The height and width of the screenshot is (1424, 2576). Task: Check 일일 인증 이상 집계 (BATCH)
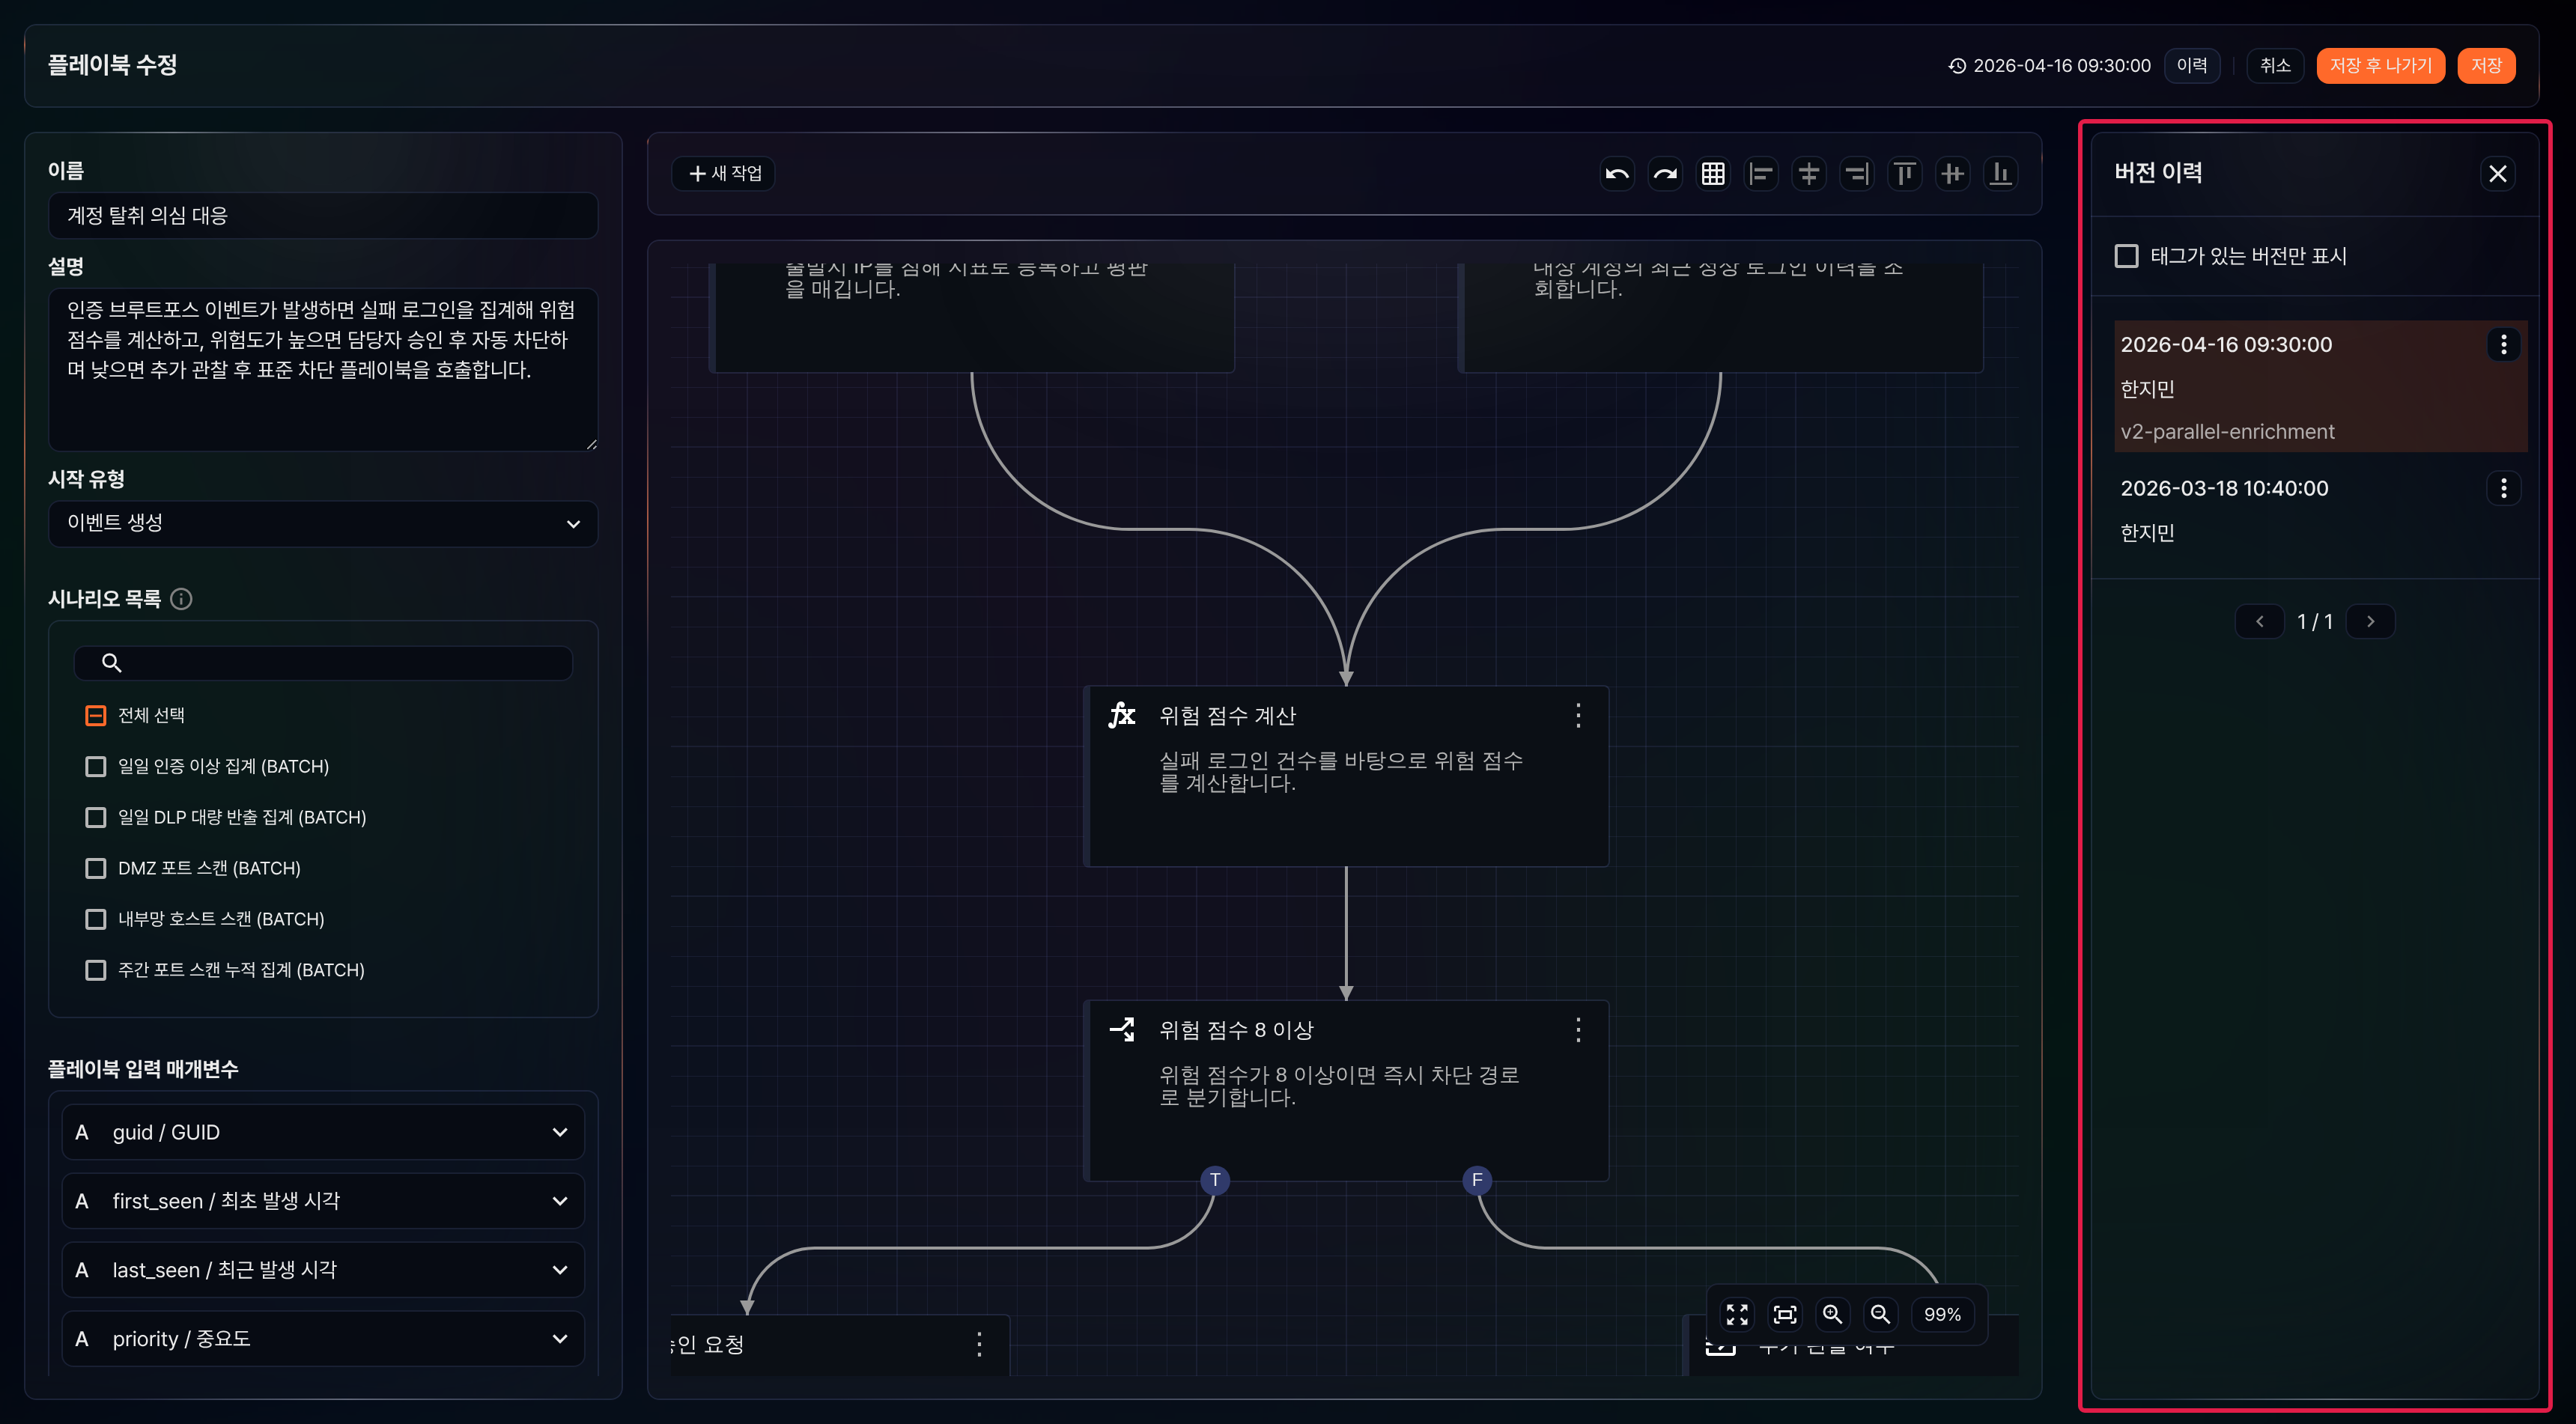click(x=96, y=766)
